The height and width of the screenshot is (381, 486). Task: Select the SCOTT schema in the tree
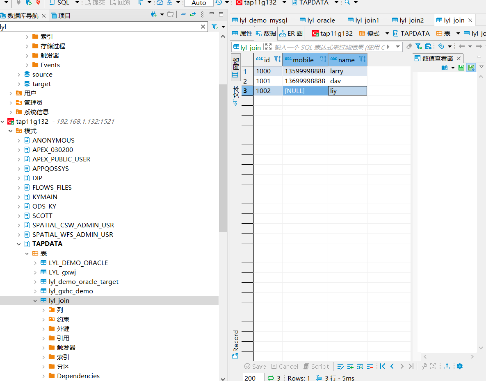click(42, 215)
